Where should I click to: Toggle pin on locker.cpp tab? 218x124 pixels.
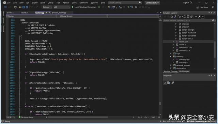point(47,13)
